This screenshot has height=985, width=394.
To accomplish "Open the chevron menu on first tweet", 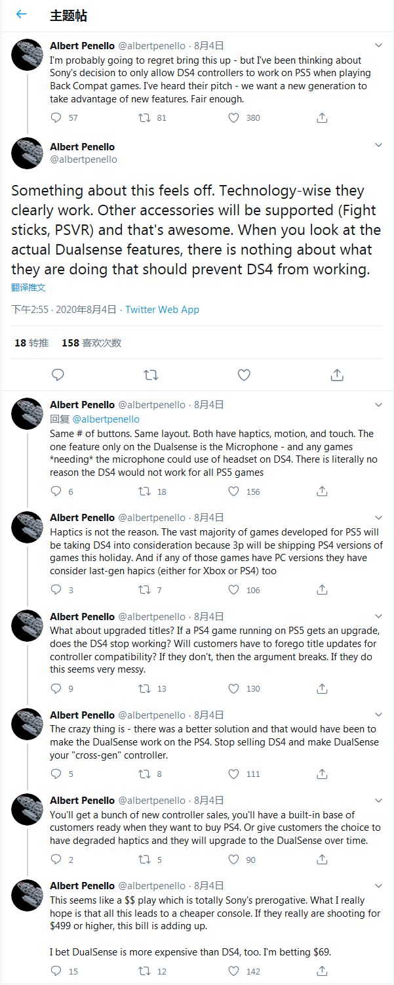I will pyautogui.click(x=378, y=45).
